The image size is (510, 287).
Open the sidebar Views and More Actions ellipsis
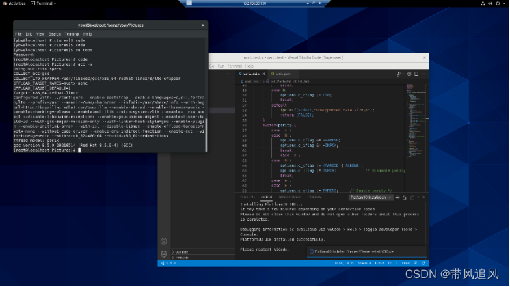229,74
